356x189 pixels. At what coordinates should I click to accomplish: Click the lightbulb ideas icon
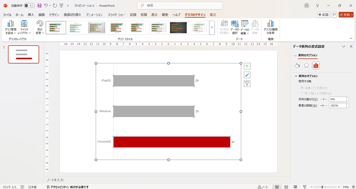(x=318, y=5)
